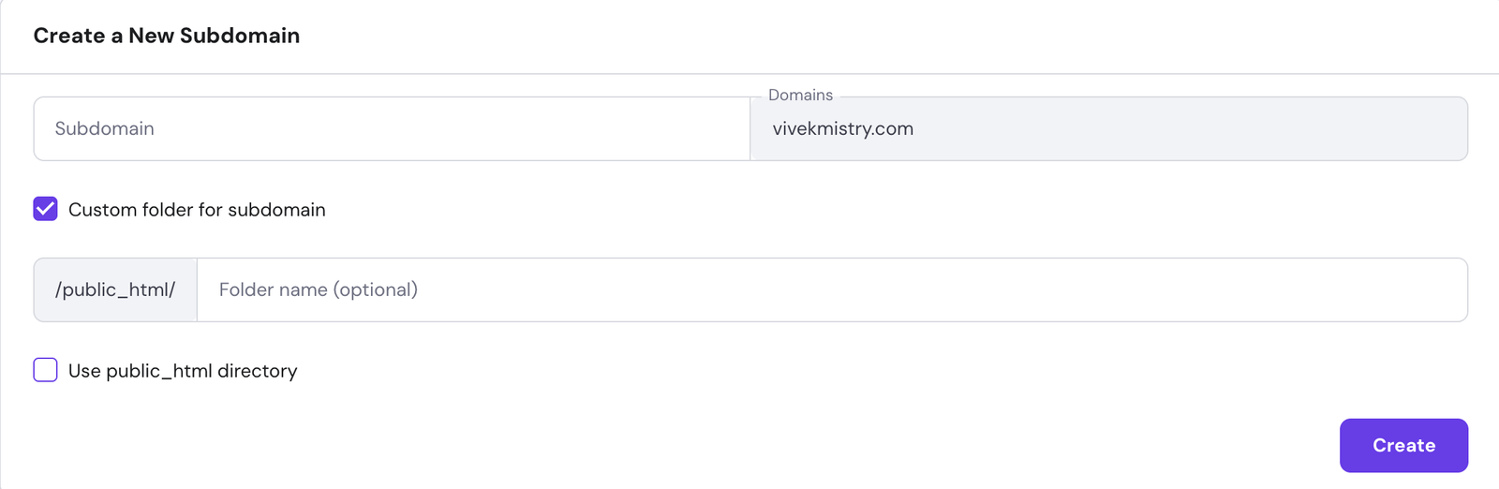Focus the Folder name (optional) field
The height and width of the screenshot is (489, 1499).
(x=831, y=290)
